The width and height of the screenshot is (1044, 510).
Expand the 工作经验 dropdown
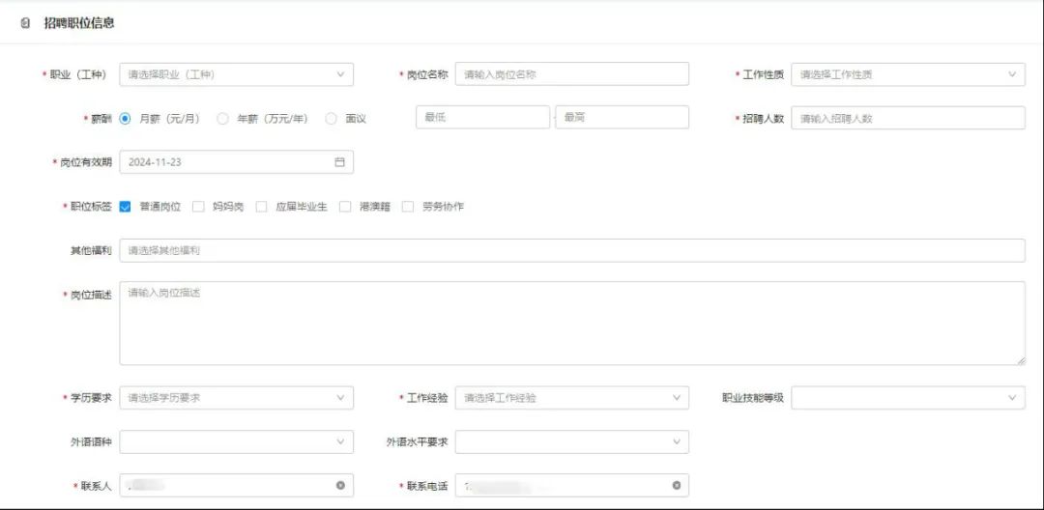(x=571, y=398)
